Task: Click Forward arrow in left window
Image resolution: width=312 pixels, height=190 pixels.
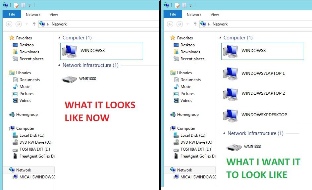Action: 19,24
